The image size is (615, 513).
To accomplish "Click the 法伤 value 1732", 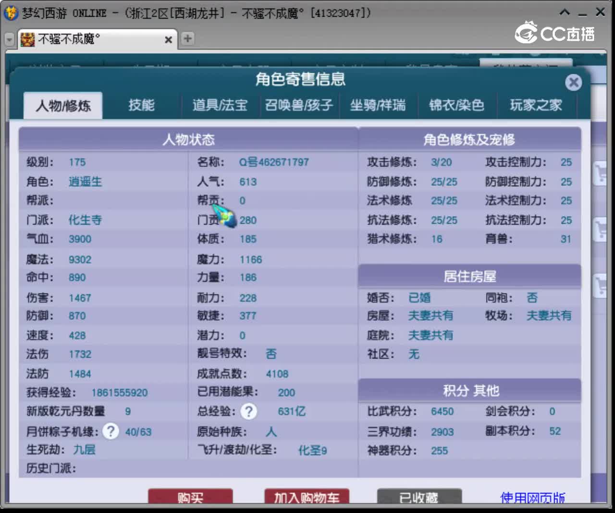I will tap(80, 354).
